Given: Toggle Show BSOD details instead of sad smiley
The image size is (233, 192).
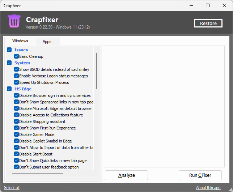Looking at the screenshot, I should point(16,69).
